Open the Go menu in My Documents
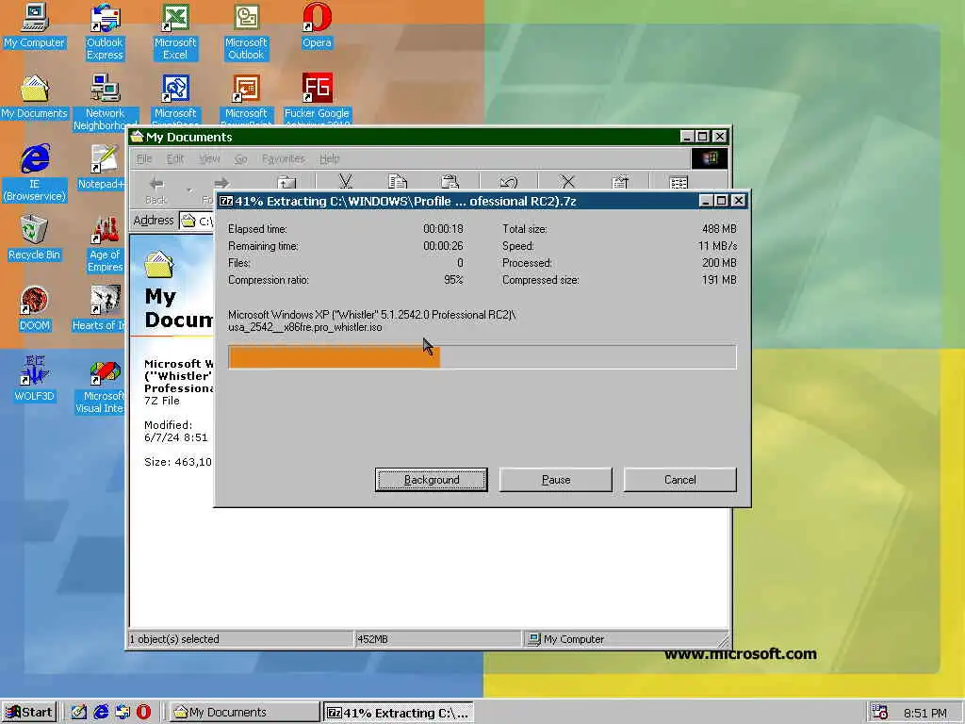965x724 pixels. pos(240,158)
